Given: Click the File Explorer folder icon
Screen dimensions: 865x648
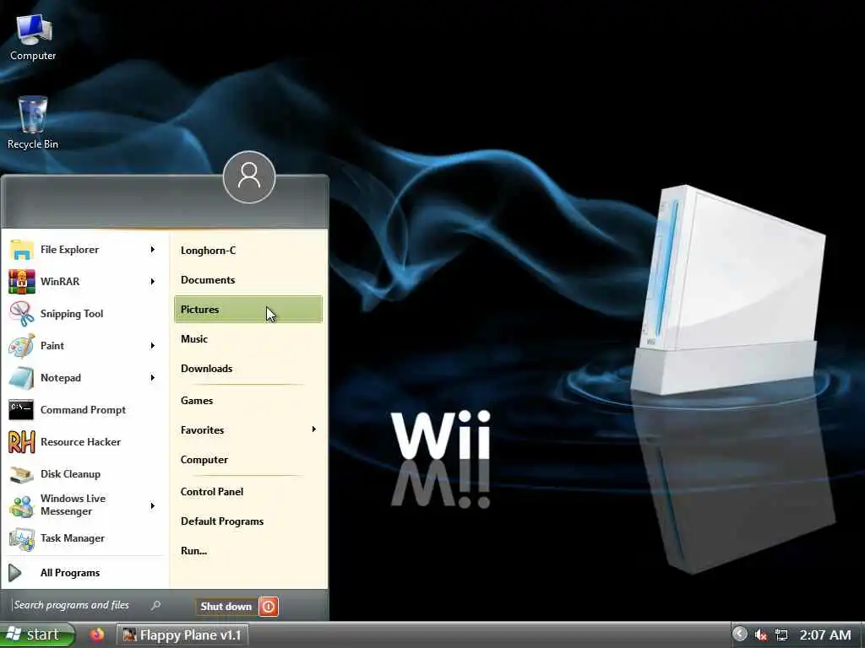Looking at the screenshot, I should click(x=21, y=250).
